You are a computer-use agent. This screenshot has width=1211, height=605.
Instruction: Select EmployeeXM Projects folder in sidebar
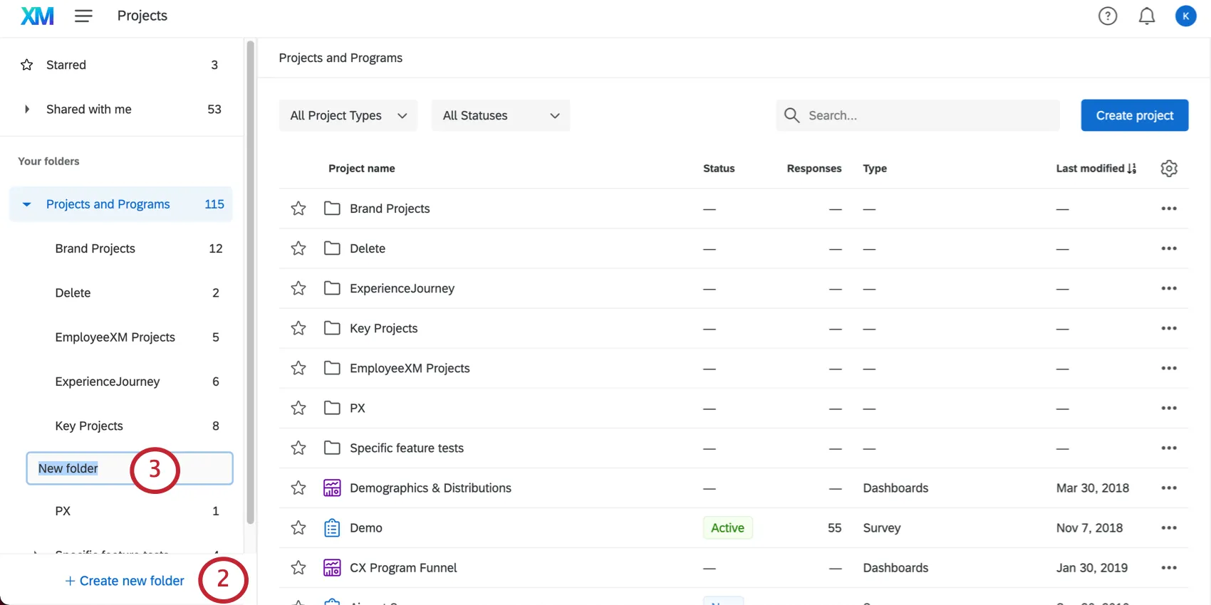pos(115,337)
